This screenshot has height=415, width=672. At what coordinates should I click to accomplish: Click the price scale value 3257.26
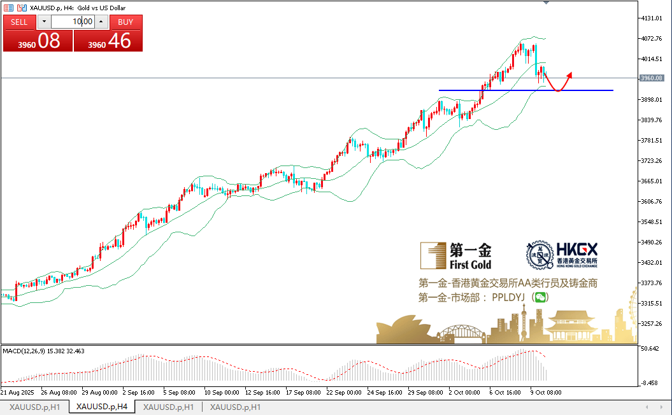[652, 323]
